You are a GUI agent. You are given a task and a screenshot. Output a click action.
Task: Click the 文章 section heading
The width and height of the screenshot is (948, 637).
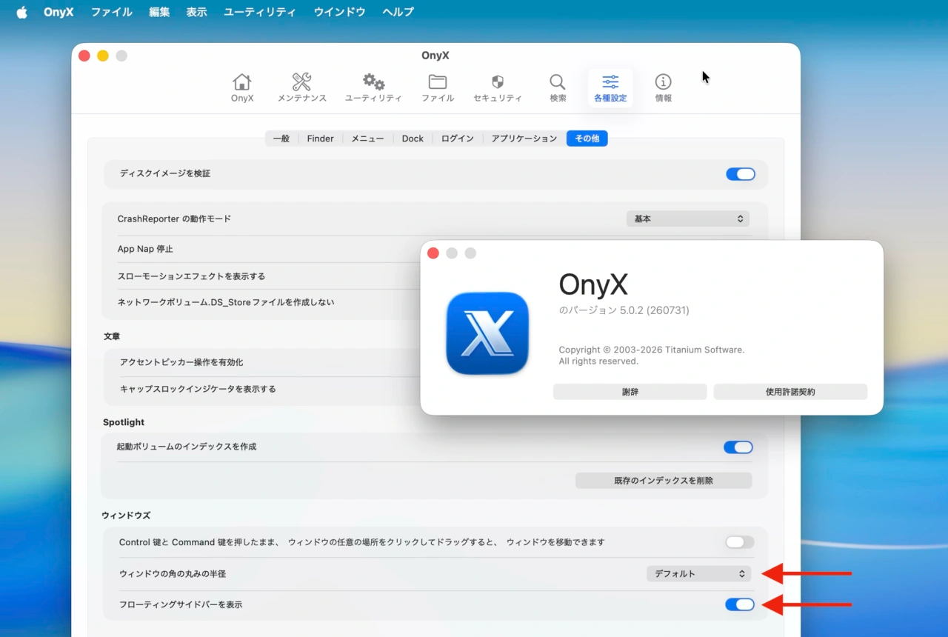click(112, 336)
